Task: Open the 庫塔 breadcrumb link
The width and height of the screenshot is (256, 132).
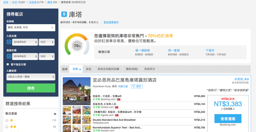Action: (50, 2)
